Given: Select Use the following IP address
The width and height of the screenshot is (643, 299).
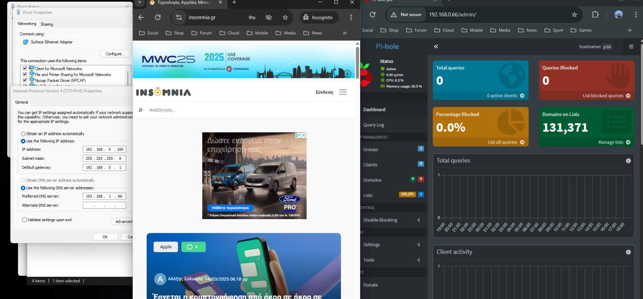Looking at the screenshot, I should [x=23, y=141].
